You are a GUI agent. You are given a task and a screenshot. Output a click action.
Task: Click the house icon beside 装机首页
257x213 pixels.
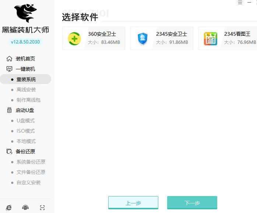pos(9,59)
